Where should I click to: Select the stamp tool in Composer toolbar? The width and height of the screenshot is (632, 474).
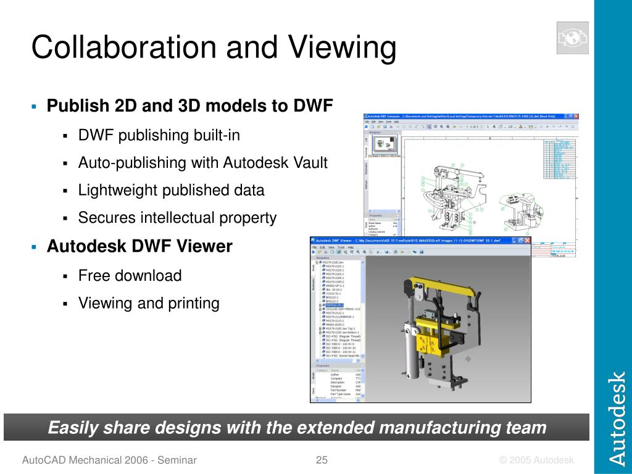(x=521, y=127)
